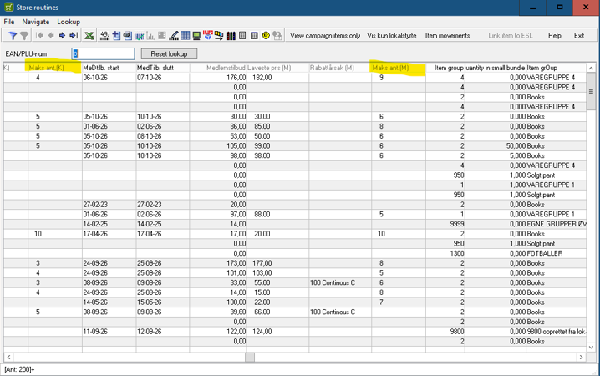
Task: Select the 9800 opprettet fra lok. cell
Action: [556, 332]
